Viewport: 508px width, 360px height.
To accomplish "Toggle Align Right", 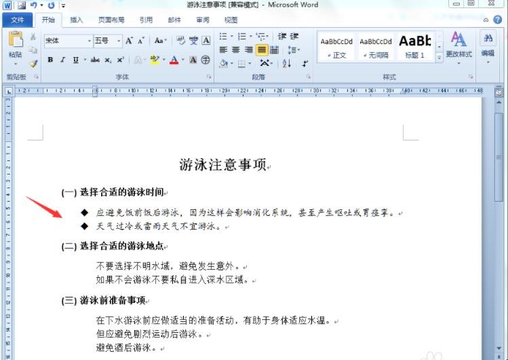I will [x=248, y=50].
